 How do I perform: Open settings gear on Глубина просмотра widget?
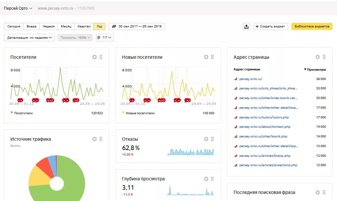(206, 179)
